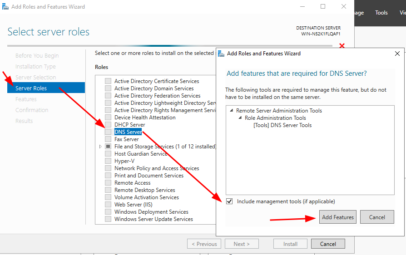406x255 pixels.
Task: Close the main Add Roles and Features Wizard
Action: [344, 6]
